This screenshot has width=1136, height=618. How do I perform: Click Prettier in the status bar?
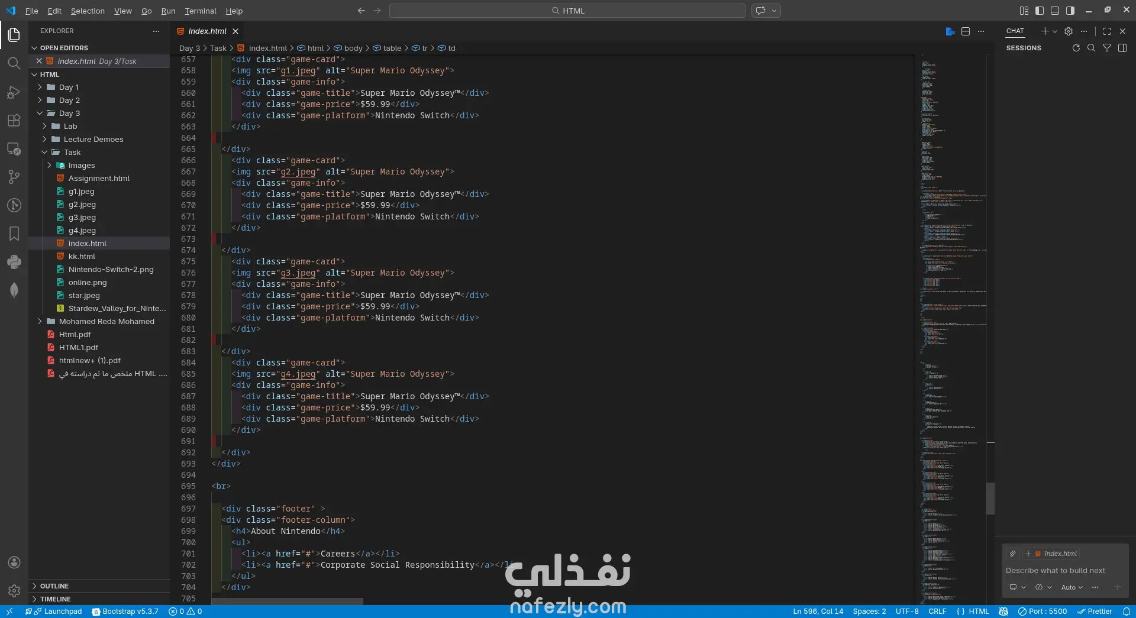1095,611
